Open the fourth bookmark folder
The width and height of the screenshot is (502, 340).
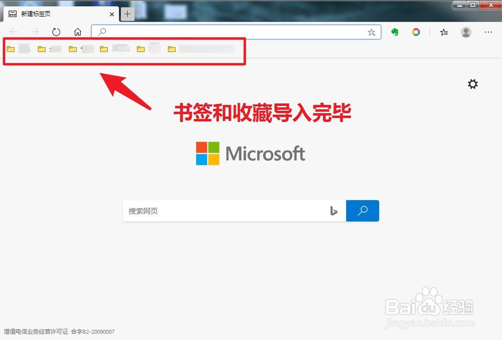[x=114, y=49]
